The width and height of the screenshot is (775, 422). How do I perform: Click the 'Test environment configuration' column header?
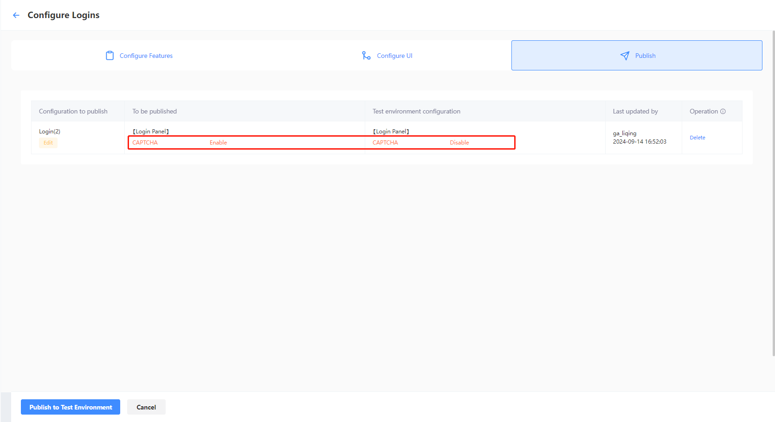(416, 112)
